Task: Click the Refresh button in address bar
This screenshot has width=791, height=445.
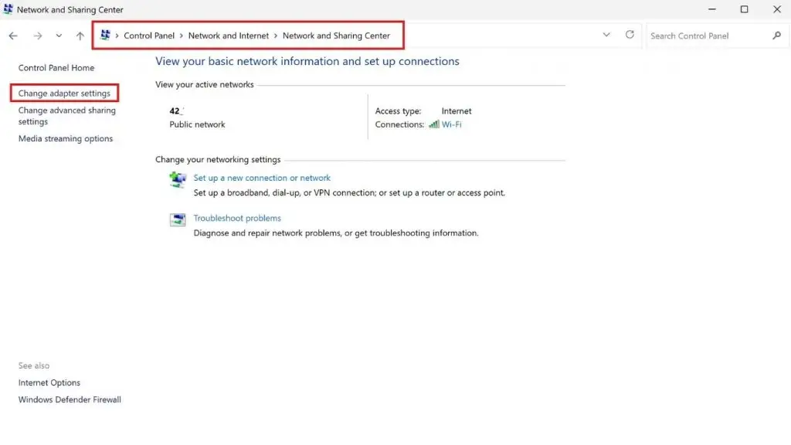Action: coord(630,35)
